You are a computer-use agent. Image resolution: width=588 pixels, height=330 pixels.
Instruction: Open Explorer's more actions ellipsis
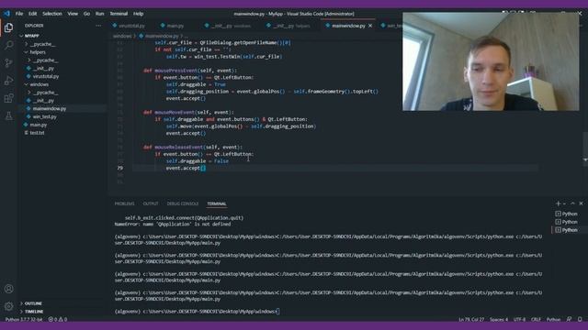click(98, 26)
